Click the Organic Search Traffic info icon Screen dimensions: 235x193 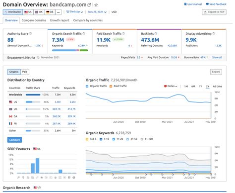click(84, 33)
